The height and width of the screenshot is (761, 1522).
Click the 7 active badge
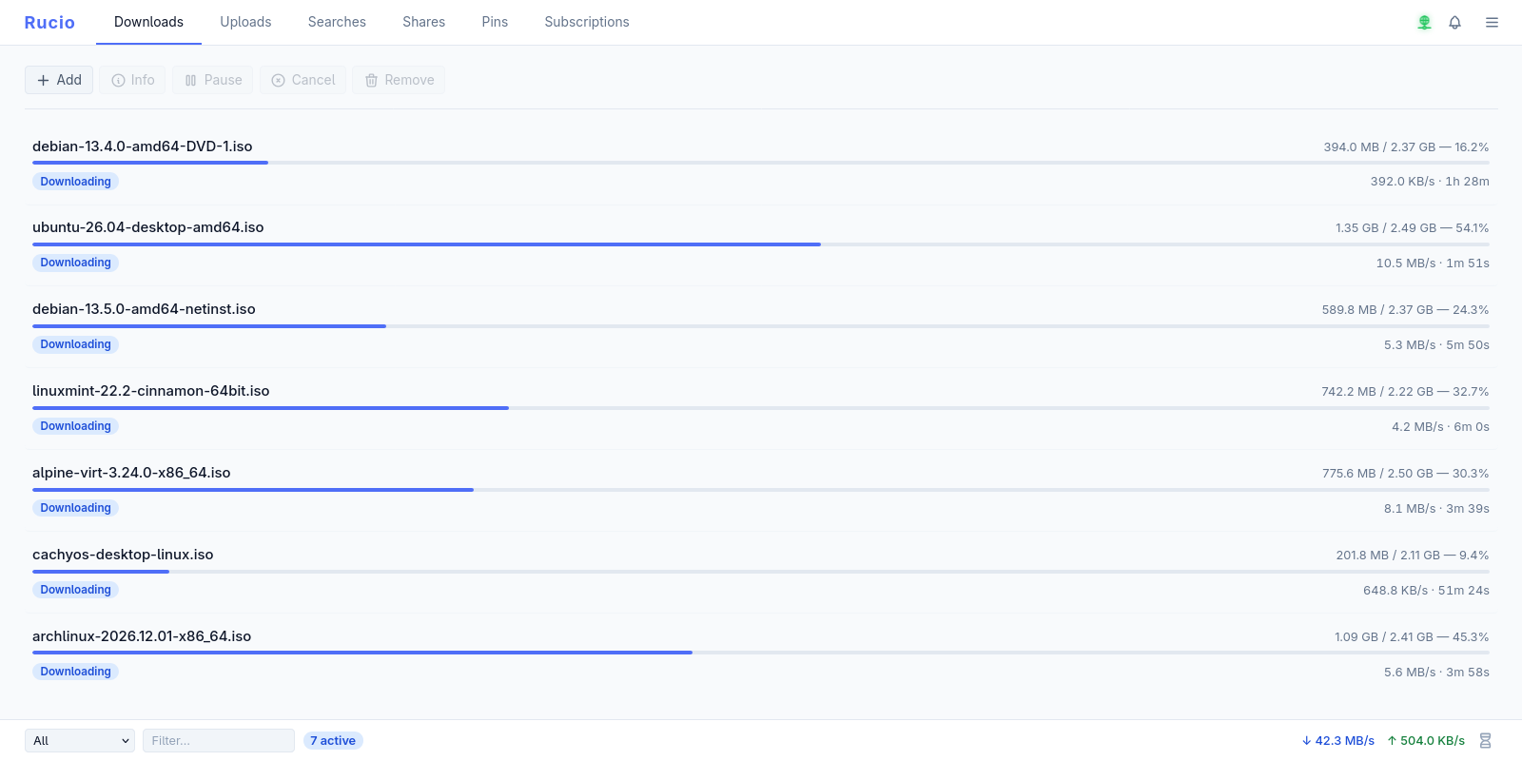click(x=333, y=740)
